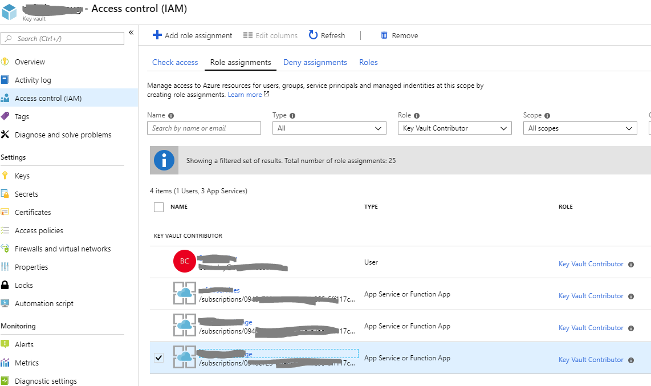Open Properties in sidebar
The height and width of the screenshot is (386, 651).
point(31,267)
